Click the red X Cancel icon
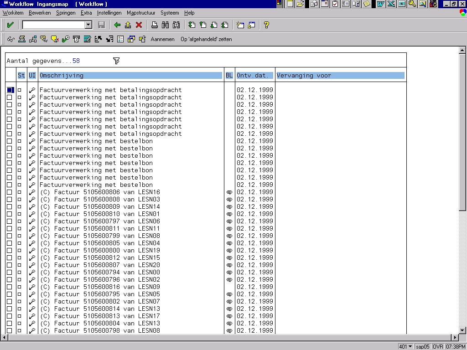The height and width of the screenshot is (350, 467). click(x=139, y=25)
